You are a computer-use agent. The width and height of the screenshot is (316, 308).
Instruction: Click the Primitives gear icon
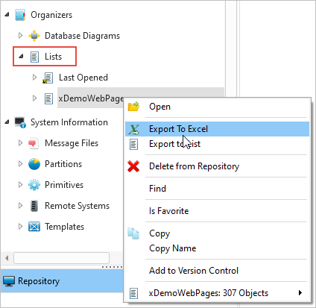(34, 185)
